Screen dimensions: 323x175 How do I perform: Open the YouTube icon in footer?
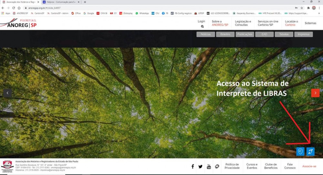(209, 167)
